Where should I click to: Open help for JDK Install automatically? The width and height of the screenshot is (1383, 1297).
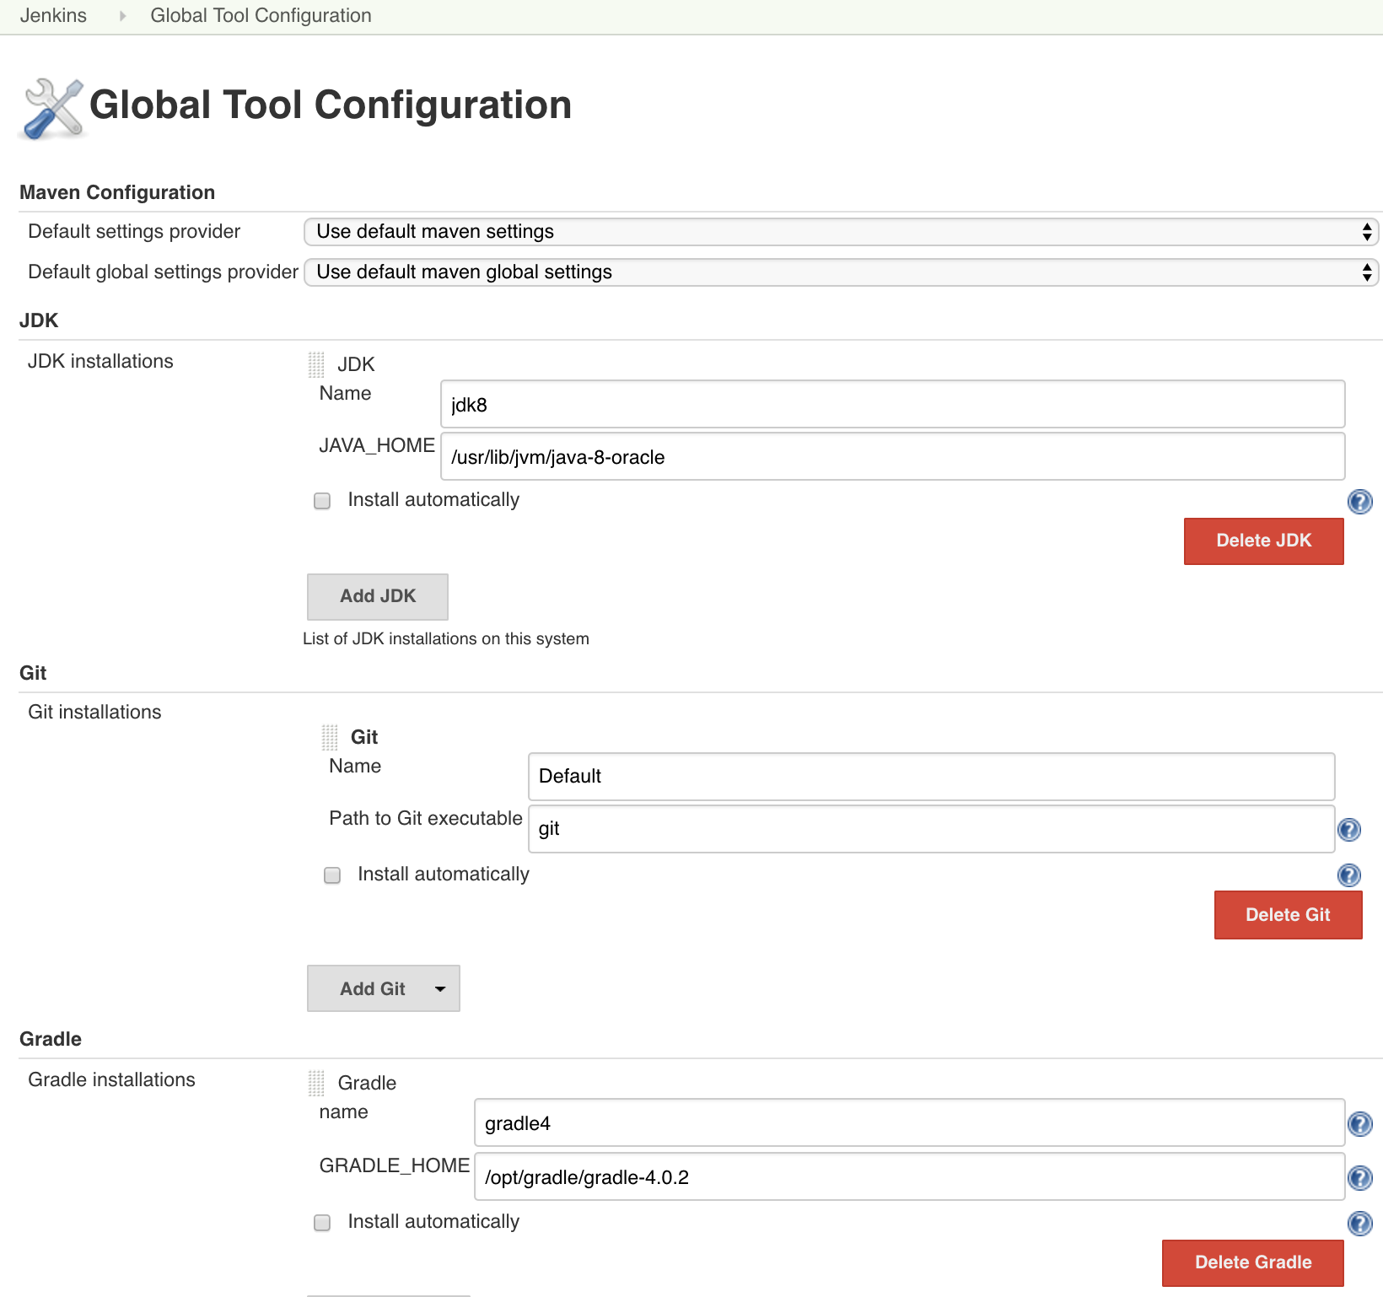pyautogui.click(x=1359, y=502)
